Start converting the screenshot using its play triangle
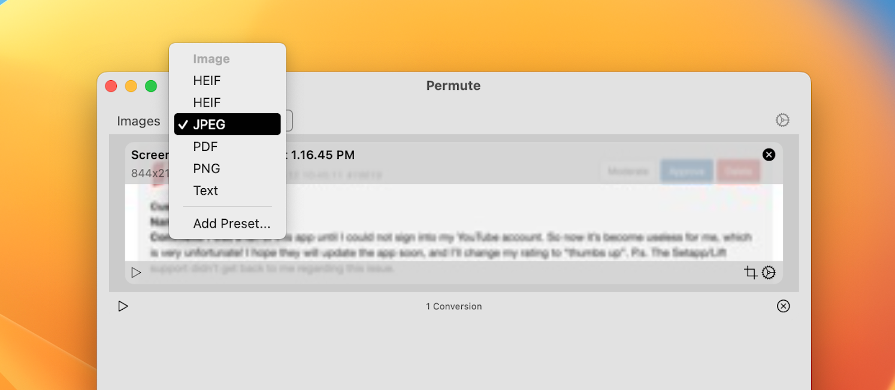 [135, 272]
